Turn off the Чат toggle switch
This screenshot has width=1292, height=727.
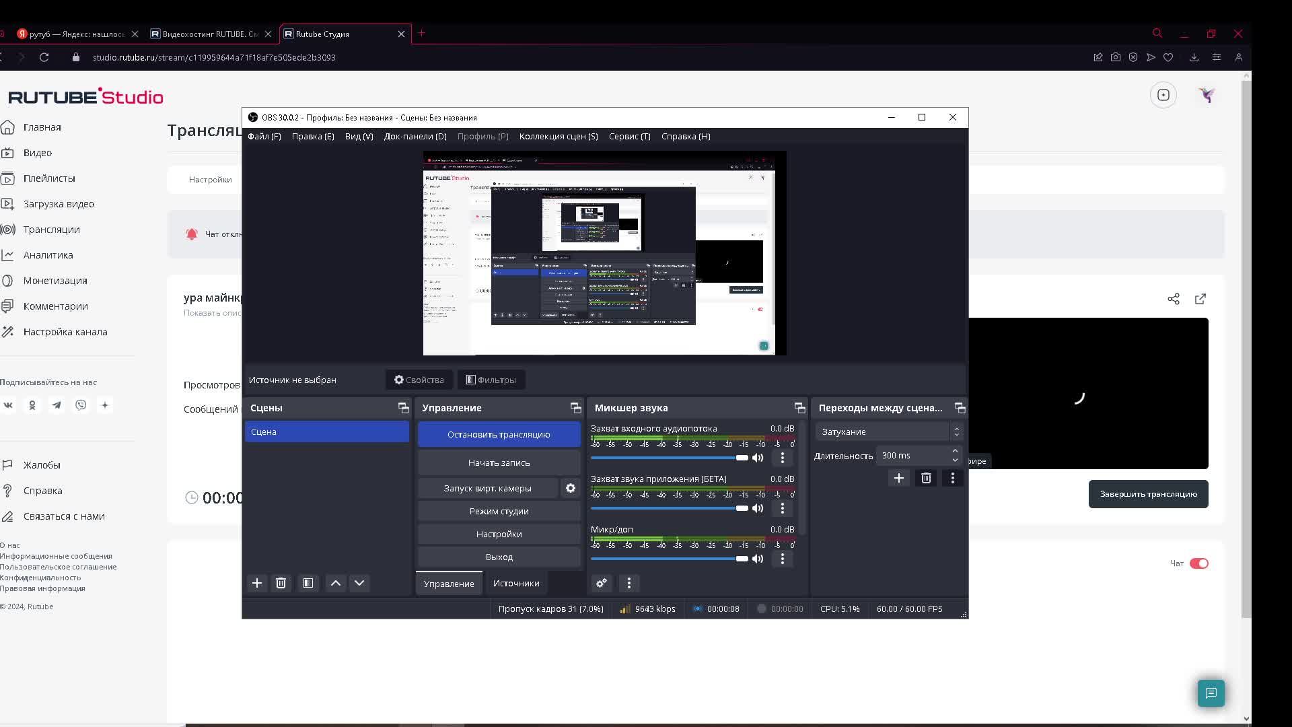pos(1198,563)
